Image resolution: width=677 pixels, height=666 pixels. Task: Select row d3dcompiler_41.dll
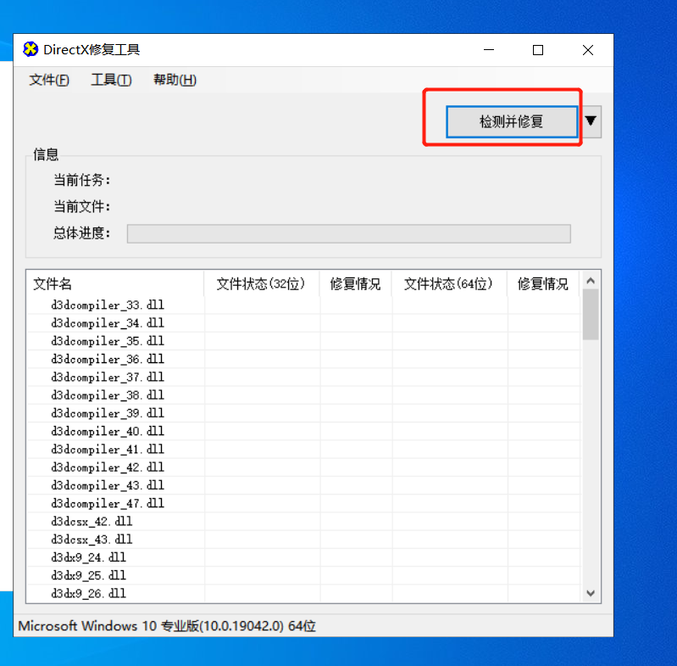pos(304,450)
